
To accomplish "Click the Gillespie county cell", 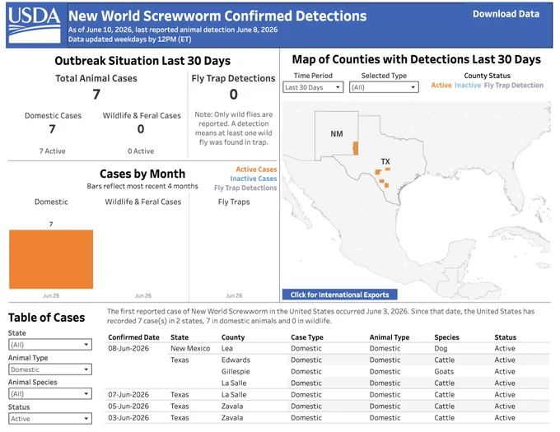I will click(236, 372).
